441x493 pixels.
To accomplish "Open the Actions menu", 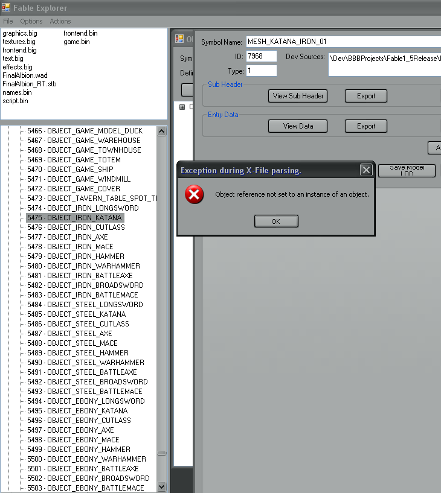I will click(x=60, y=21).
